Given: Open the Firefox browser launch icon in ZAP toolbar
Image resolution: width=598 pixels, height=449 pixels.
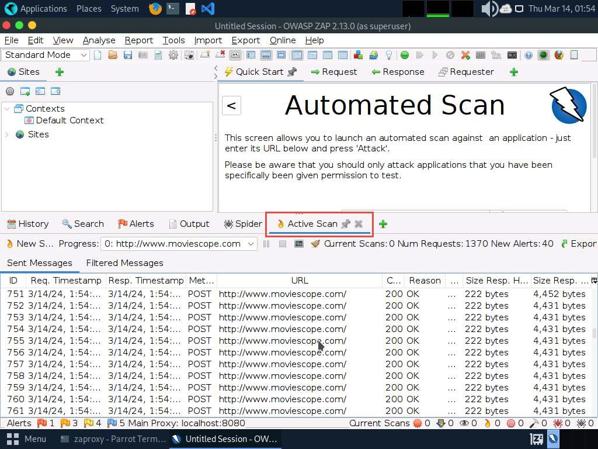Looking at the screenshot, I should point(559,55).
